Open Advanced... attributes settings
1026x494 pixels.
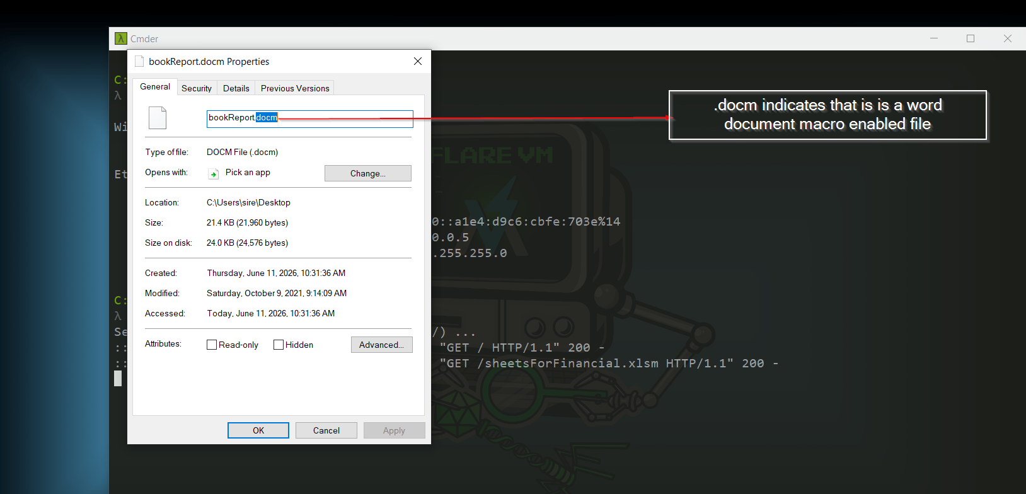point(382,345)
